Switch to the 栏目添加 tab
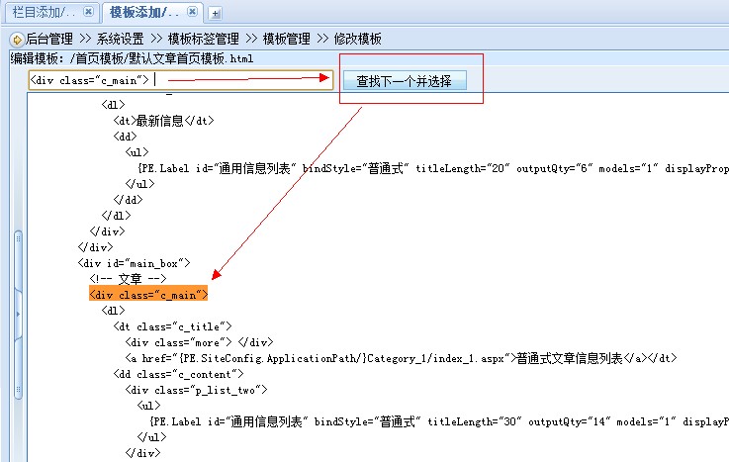Screen dimensions: 729x462 (x=40, y=12)
